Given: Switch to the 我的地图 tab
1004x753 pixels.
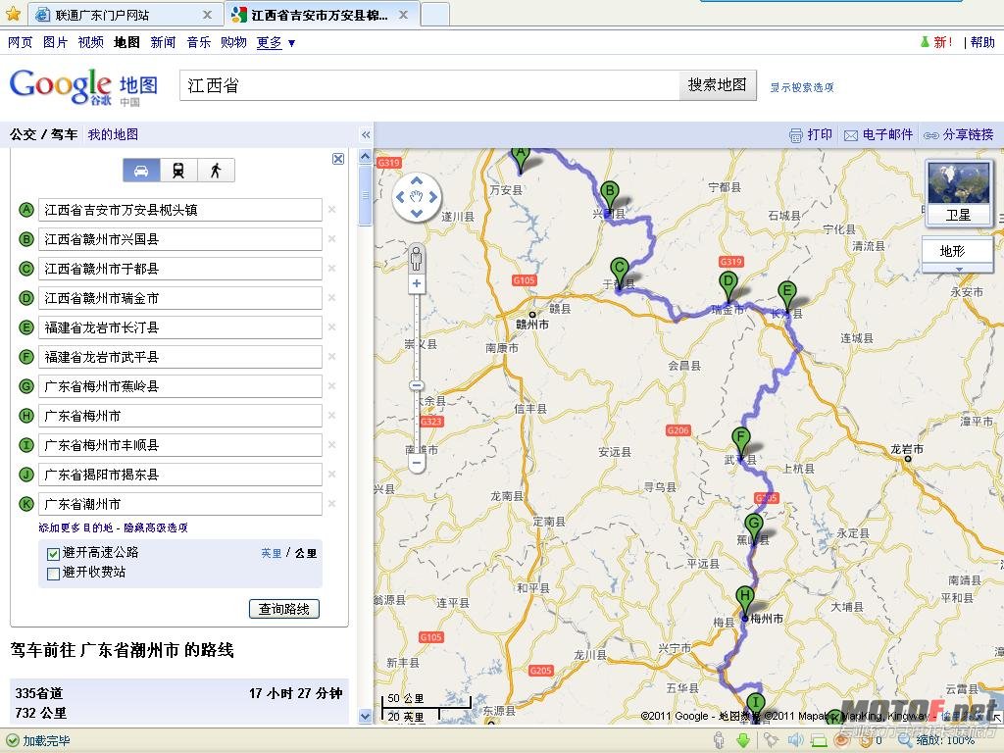Looking at the screenshot, I should (111, 134).
